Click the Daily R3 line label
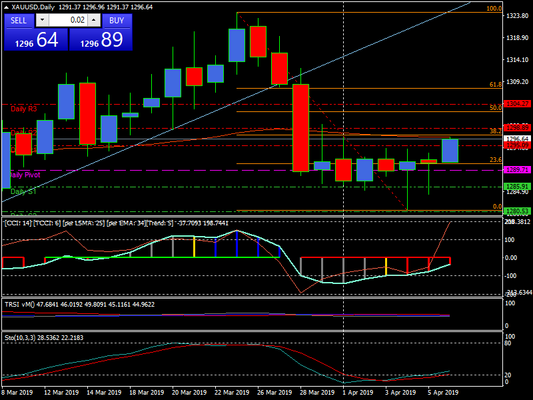The height and width of the screenshot is (400, 533). [x=24, y=108]
